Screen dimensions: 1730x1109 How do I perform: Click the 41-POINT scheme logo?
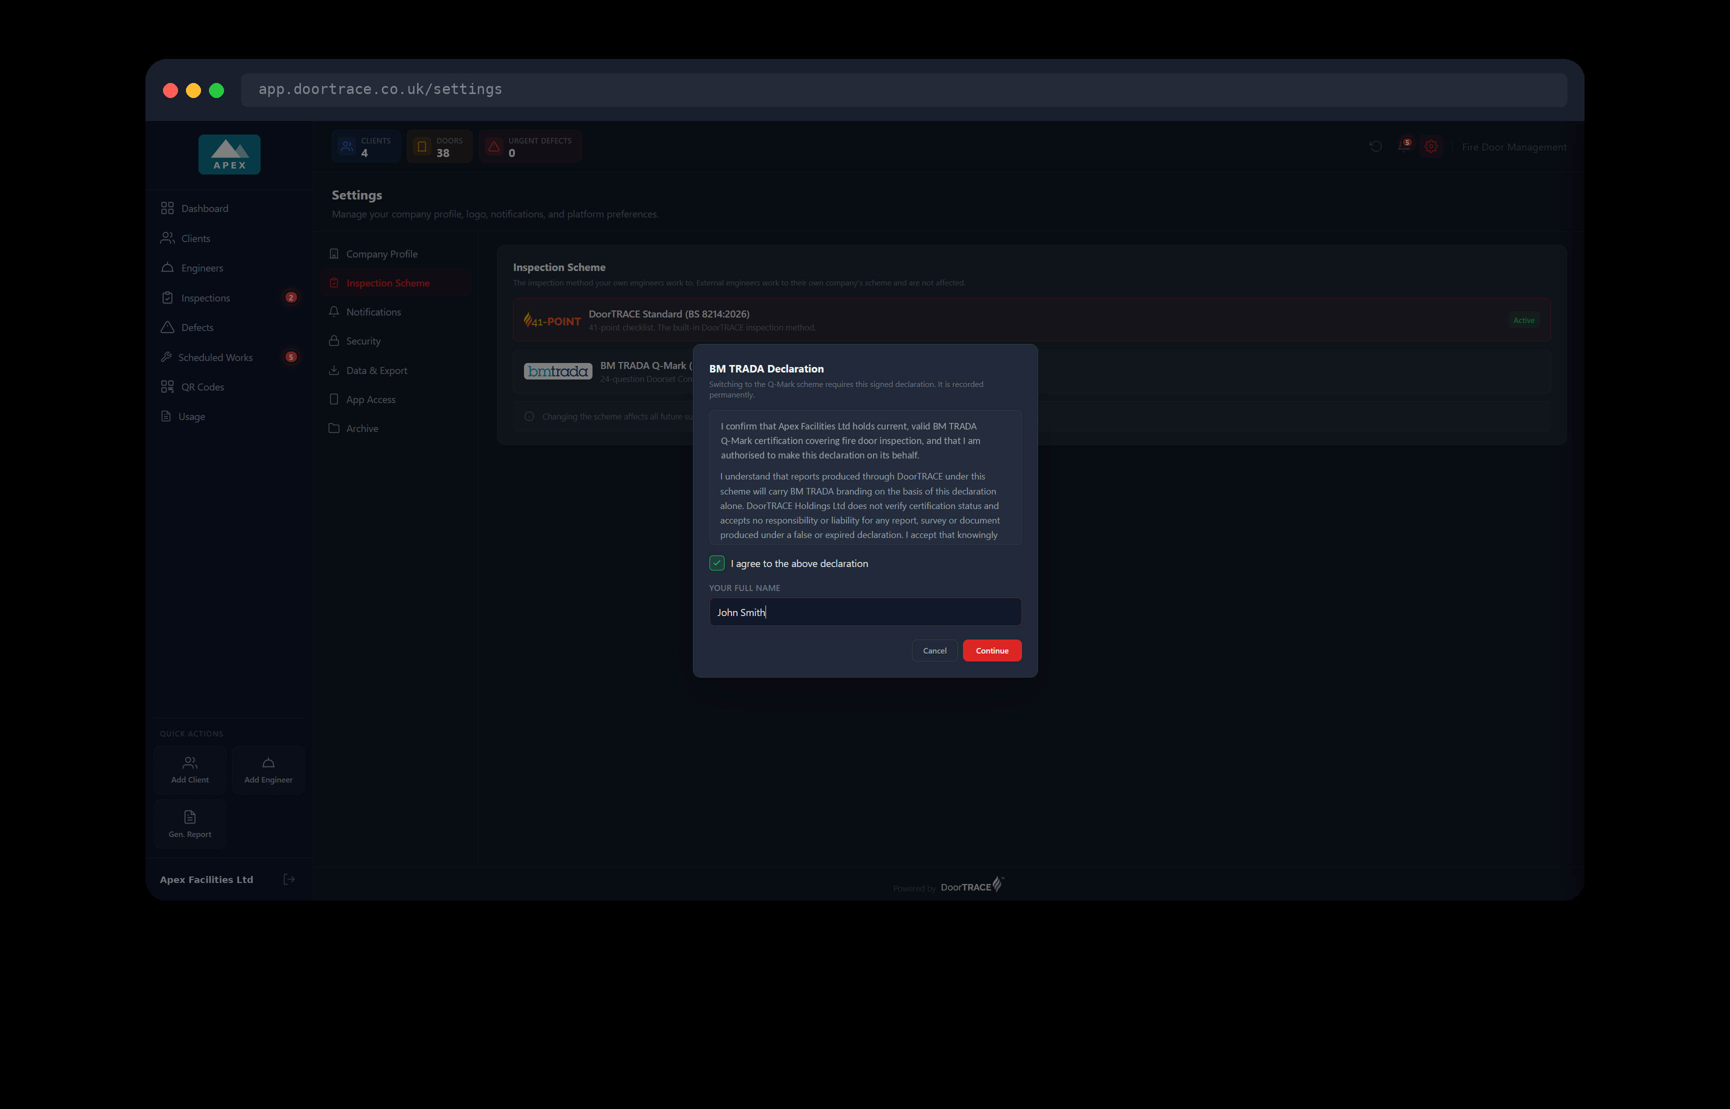point(551,320)
